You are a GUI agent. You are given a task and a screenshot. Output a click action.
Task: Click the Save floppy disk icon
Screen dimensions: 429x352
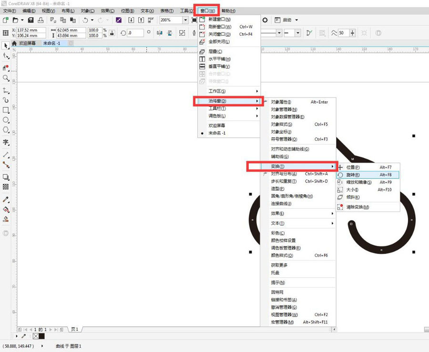tap(31, 20)
